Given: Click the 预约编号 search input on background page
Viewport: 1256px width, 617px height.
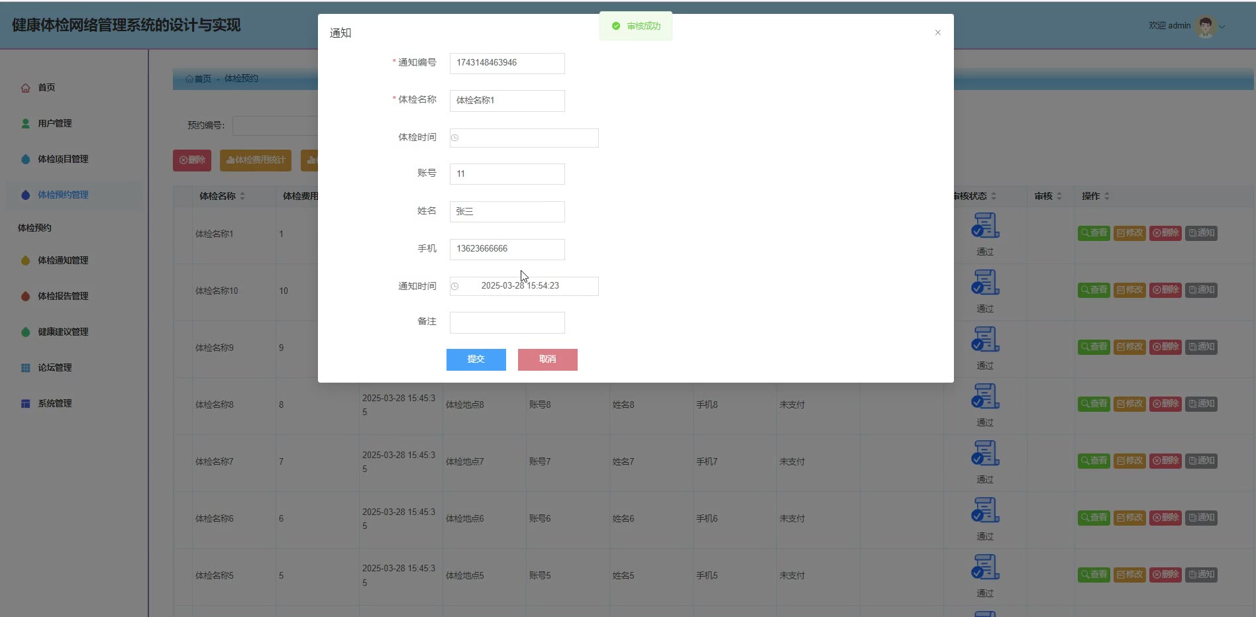Looking at the screenshot, I should (276, 125).
